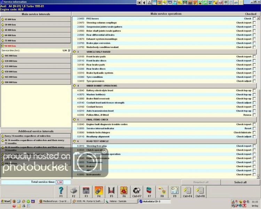Viewport: 261px width, 209px height.
Task: Tick the Front brake pads checkbox
Action: [254, 56]
